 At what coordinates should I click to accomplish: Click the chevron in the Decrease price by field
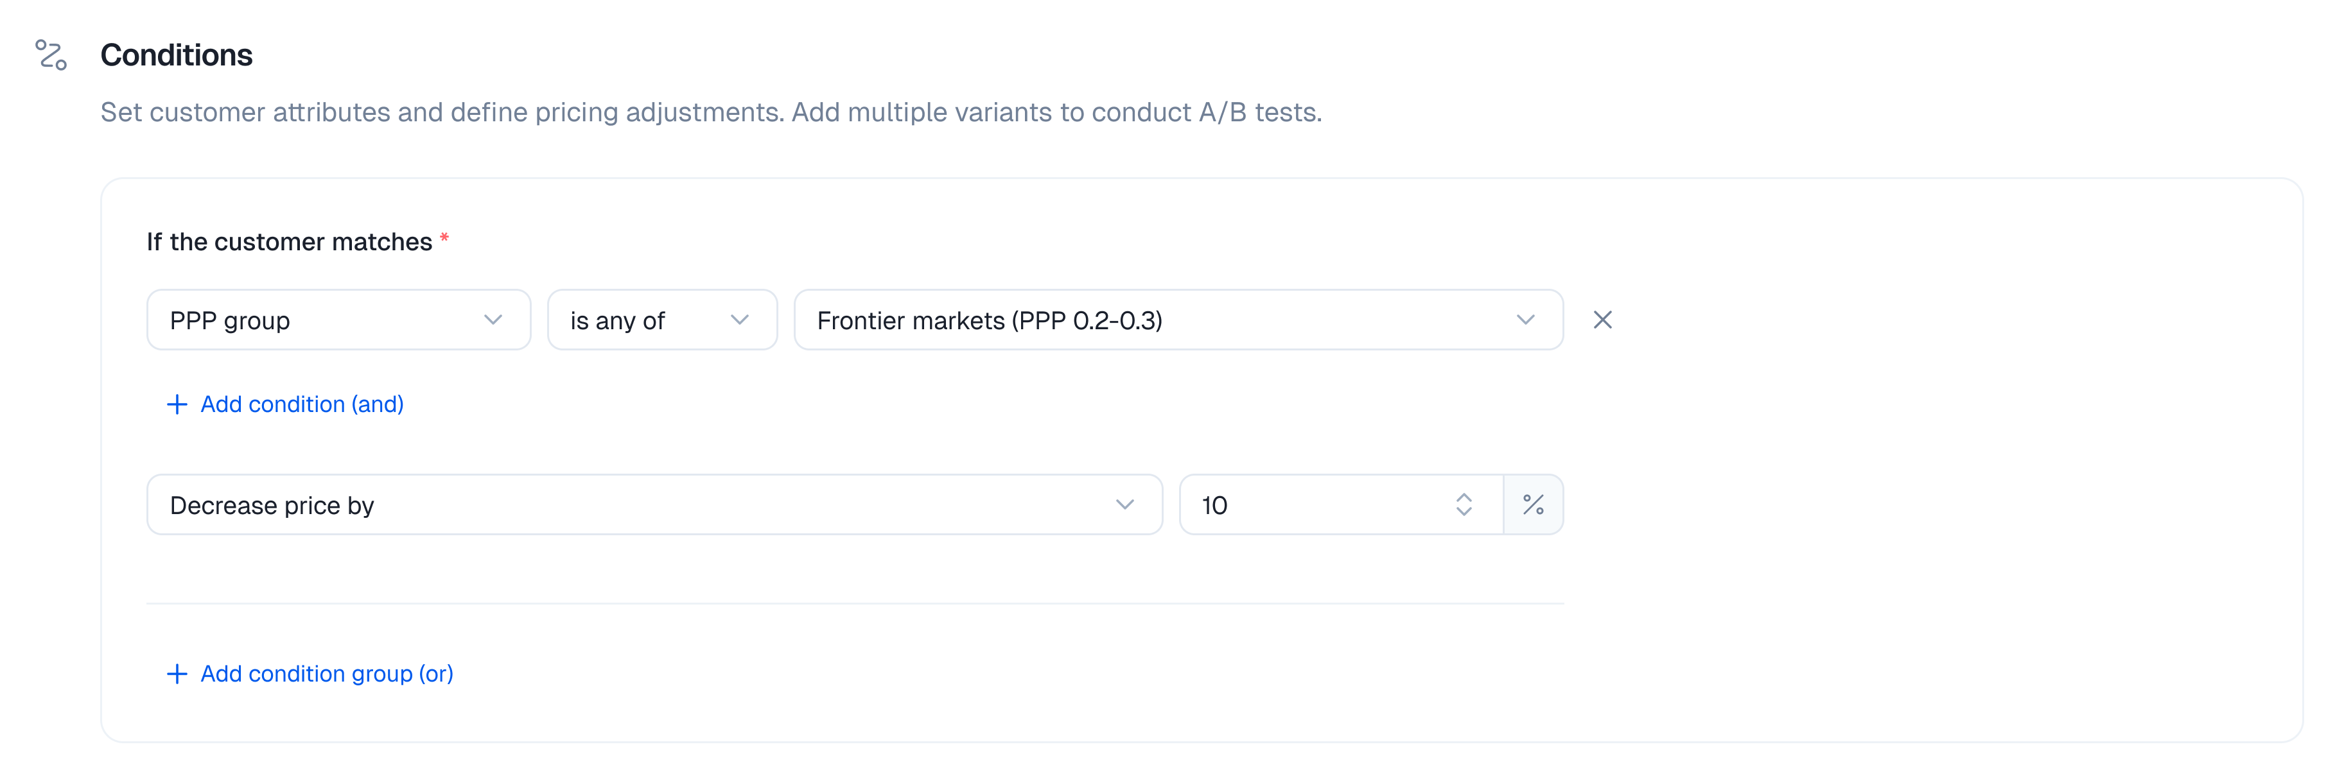(1125, 505)
